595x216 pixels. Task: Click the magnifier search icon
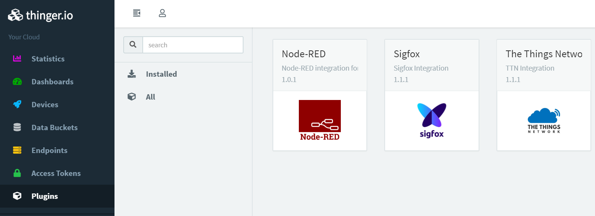tap(133, 45)
